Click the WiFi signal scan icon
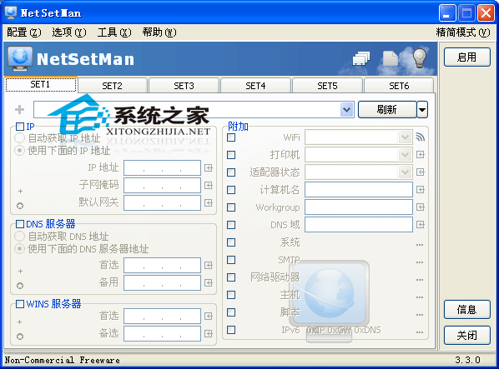The width and height of the screenshot is (499, 369). click(x=420, y=137)
